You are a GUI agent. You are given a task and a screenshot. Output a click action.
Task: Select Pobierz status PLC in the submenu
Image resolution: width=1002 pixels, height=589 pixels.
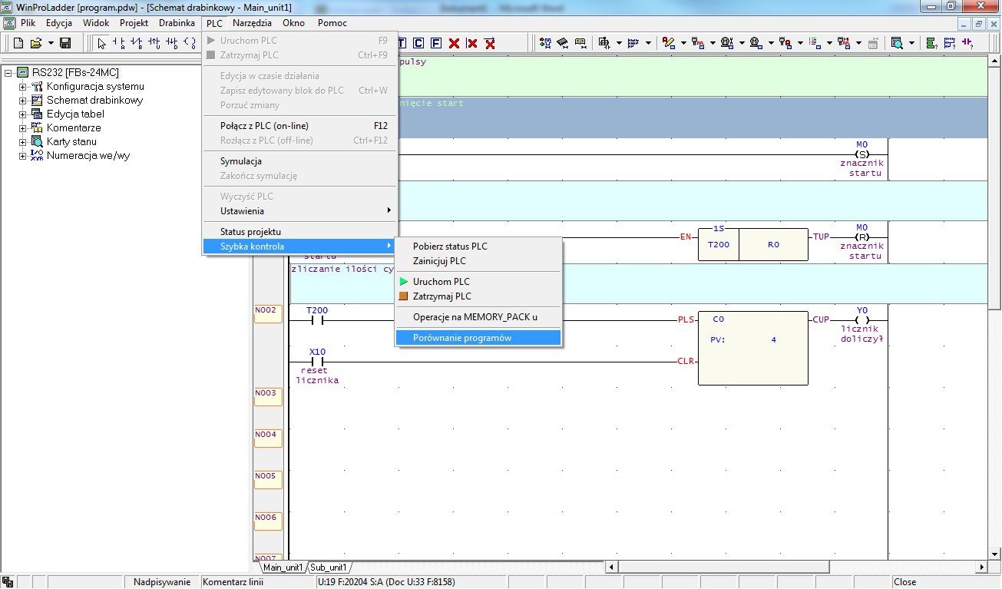coord(478,247)
